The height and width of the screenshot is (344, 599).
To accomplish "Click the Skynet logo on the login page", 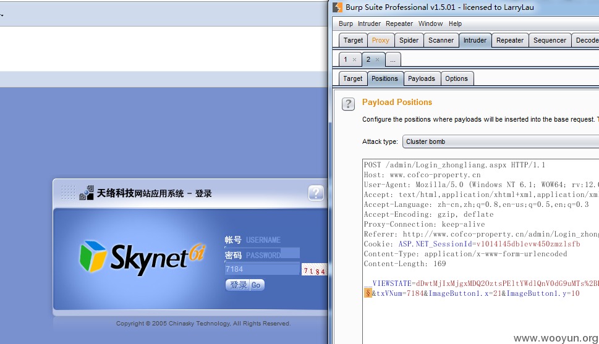I will coord(143,258).
